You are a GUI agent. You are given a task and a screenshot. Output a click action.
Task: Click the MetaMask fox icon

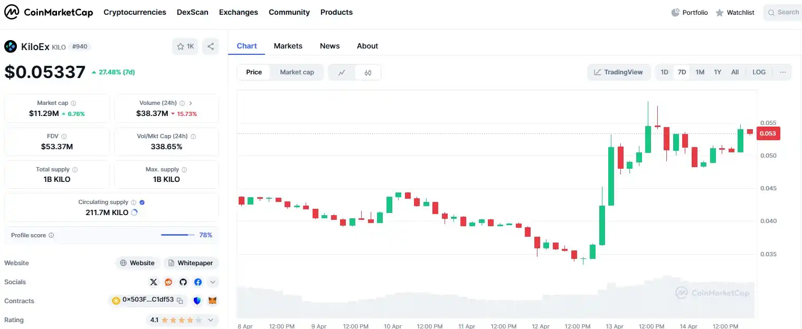coord(212,301)
